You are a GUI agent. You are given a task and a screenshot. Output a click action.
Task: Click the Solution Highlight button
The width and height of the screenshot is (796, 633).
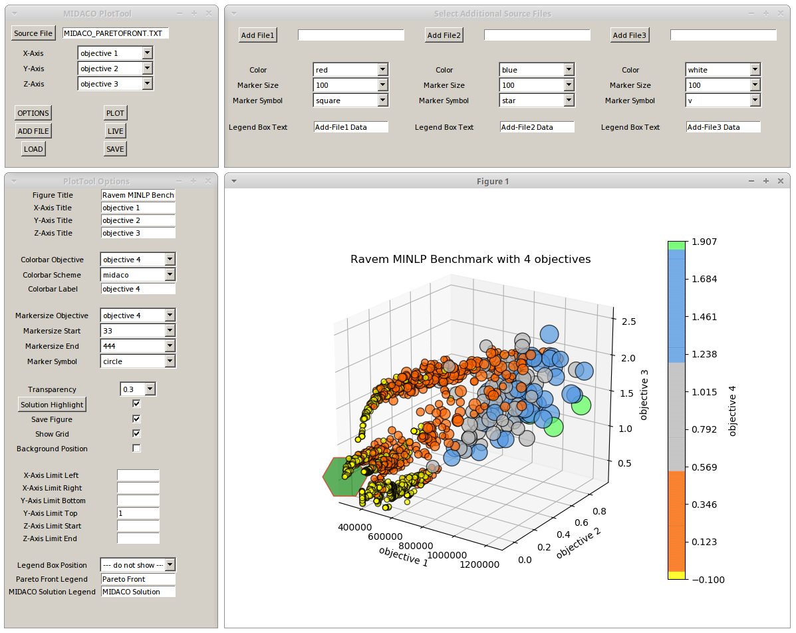click(x=52, y=405)
